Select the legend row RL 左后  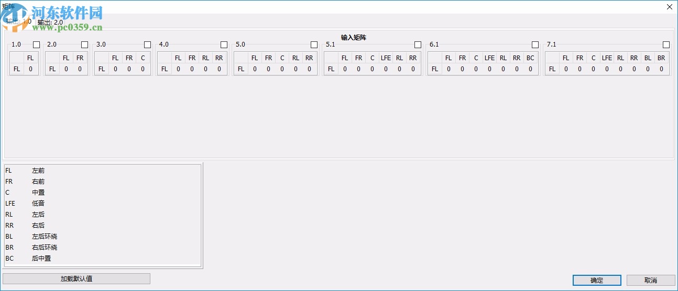point(102,215)
